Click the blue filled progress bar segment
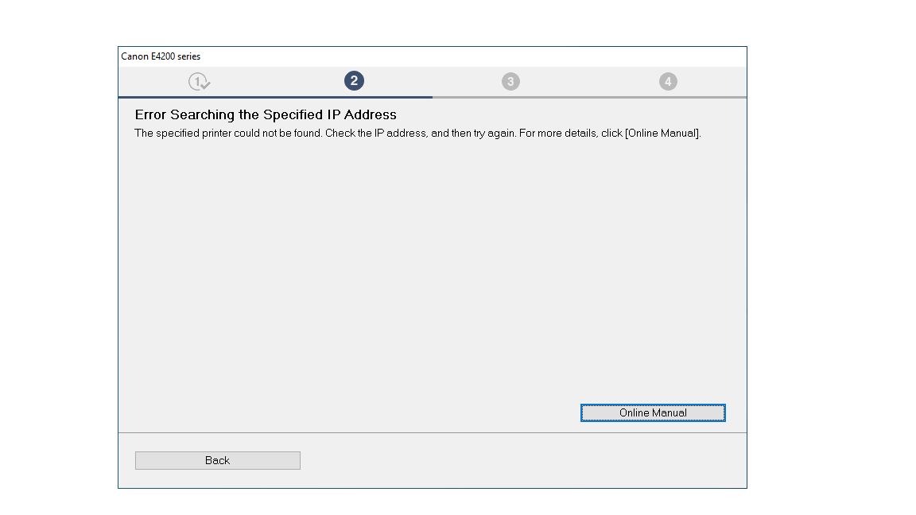The height and width of the screenshot is (515, 916). (x=275, y=97)
